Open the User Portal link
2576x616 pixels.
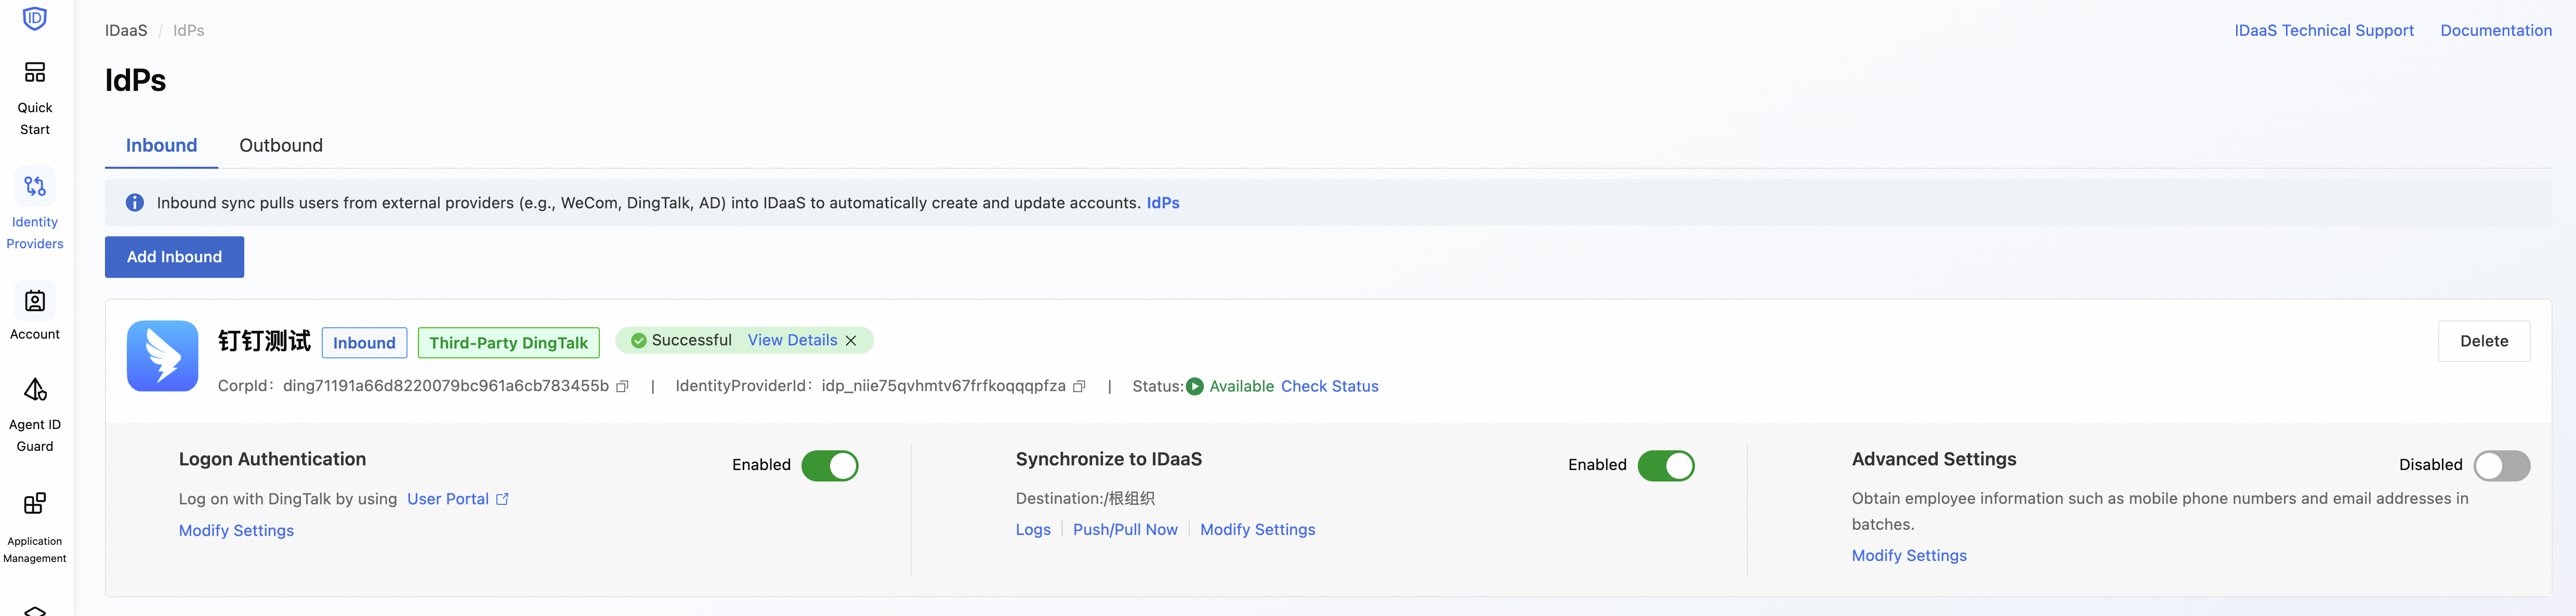coord(448,499)
